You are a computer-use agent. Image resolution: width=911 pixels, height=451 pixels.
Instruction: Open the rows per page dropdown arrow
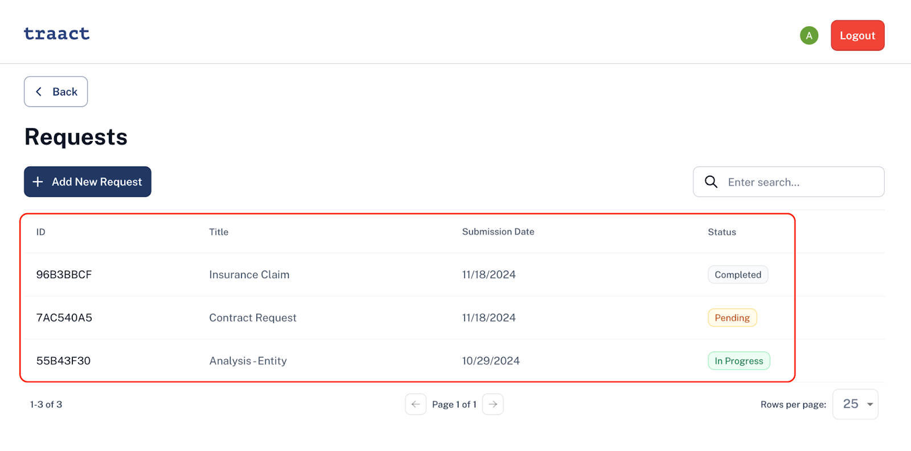tap(870, 404)
